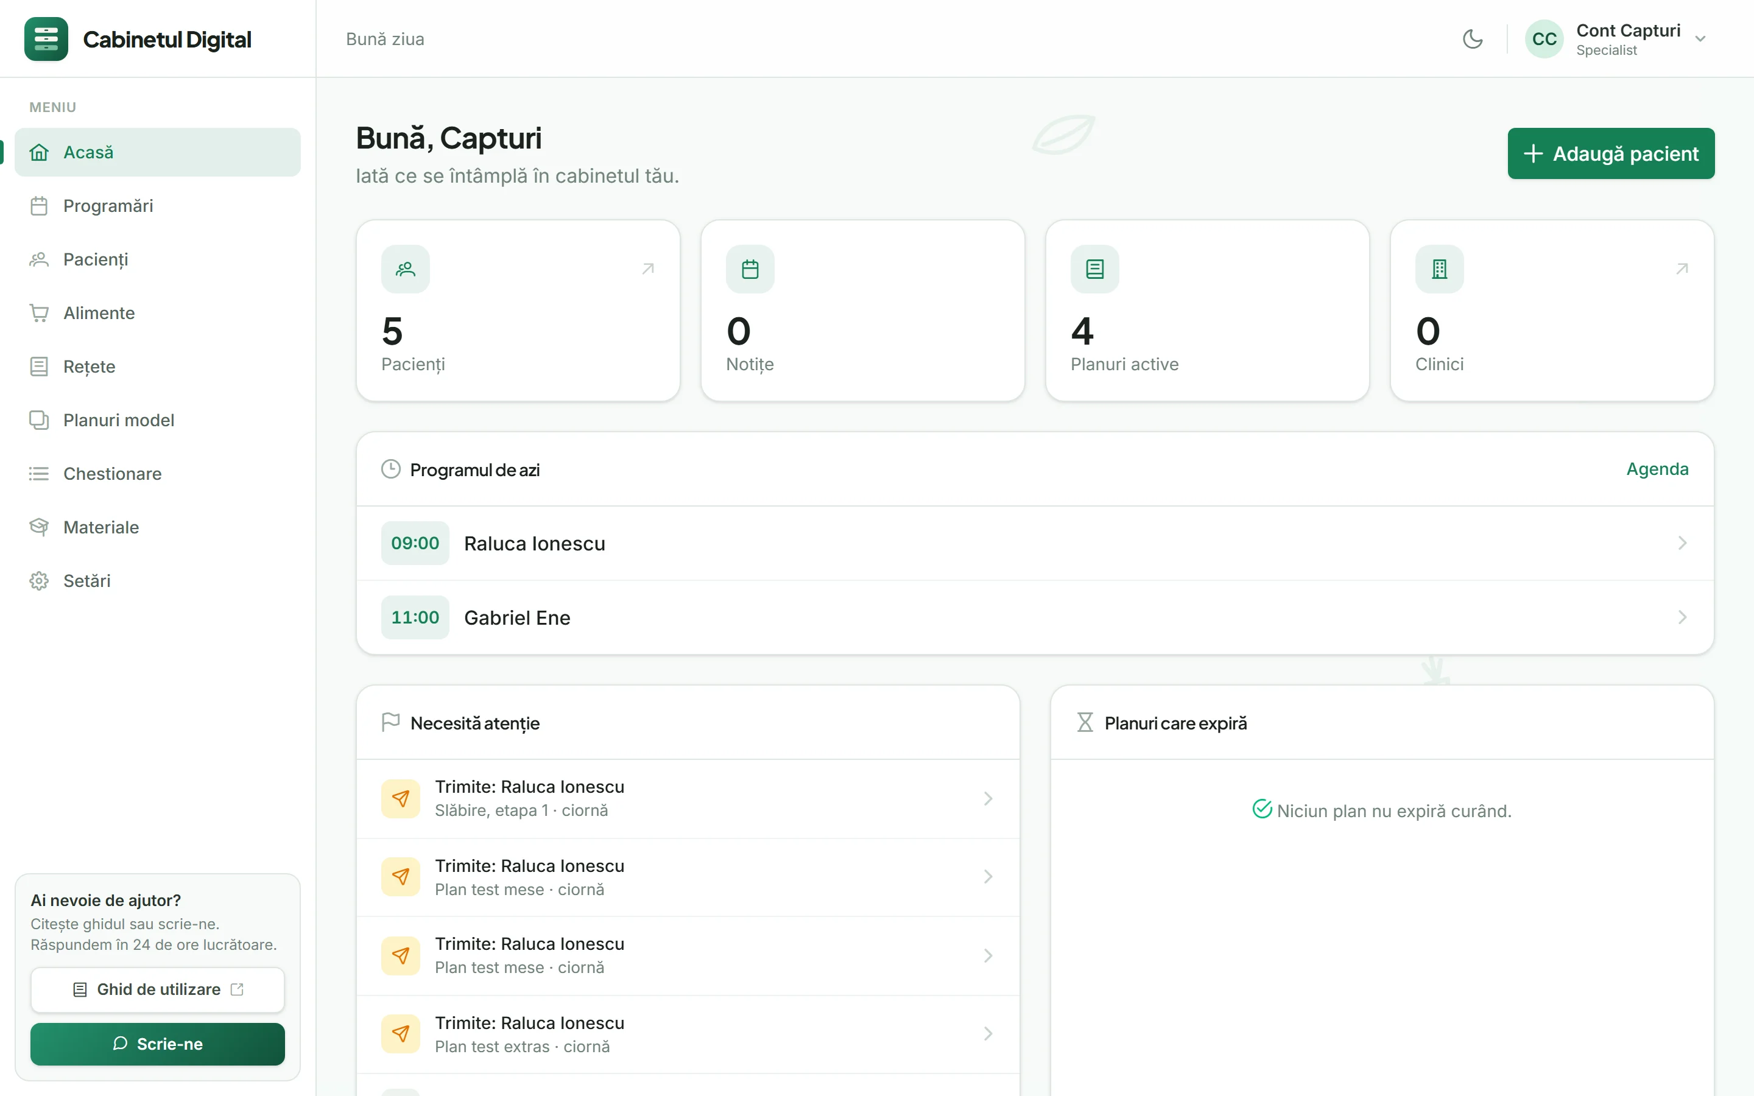This screenshot has height=1096, width=1754.
Task: Open the Pacienți card via its arrow icon
Action: pyautogui.click(x=648, y=269)
